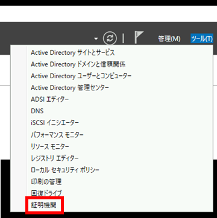Screen dimensions: 217x218
Task: Open リソース モニター
Action: click(x=50, y=146)
